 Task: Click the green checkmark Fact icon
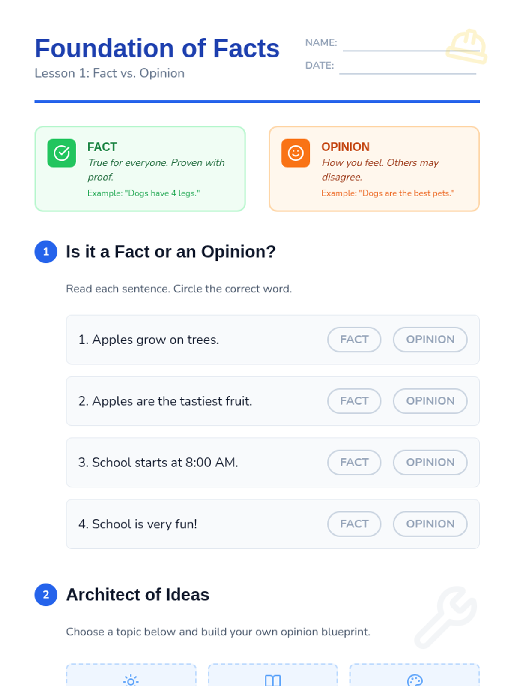point(61,153)
